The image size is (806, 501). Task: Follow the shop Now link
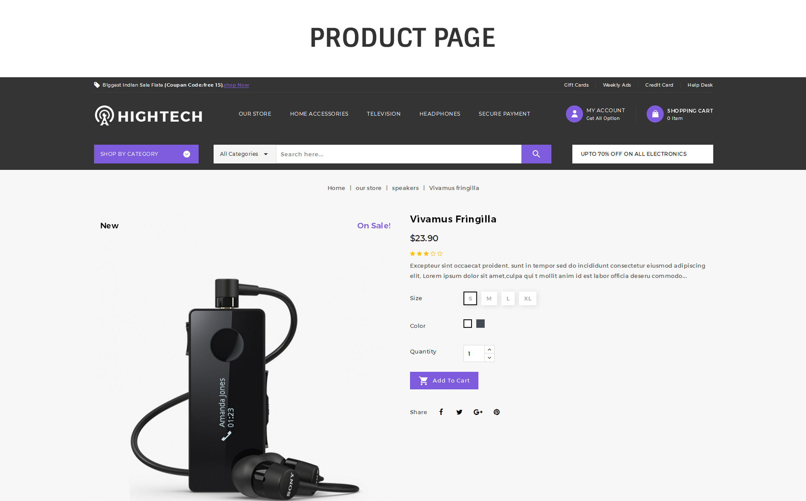pyautogui.click(x=236, y=85)
